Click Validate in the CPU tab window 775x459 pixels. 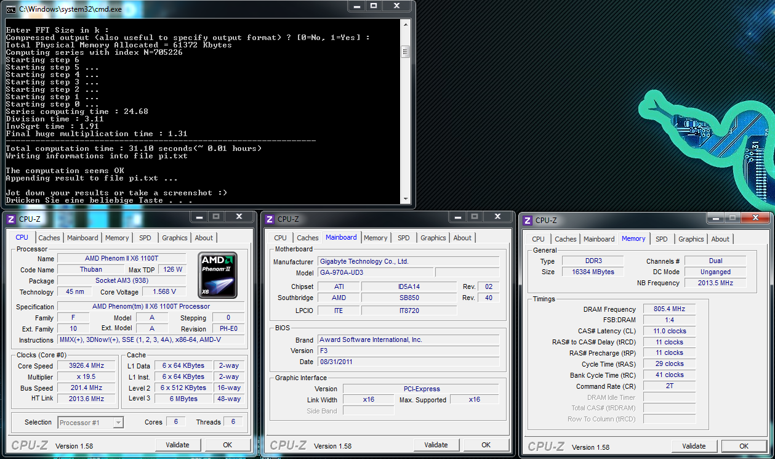[x=178, y=445]
